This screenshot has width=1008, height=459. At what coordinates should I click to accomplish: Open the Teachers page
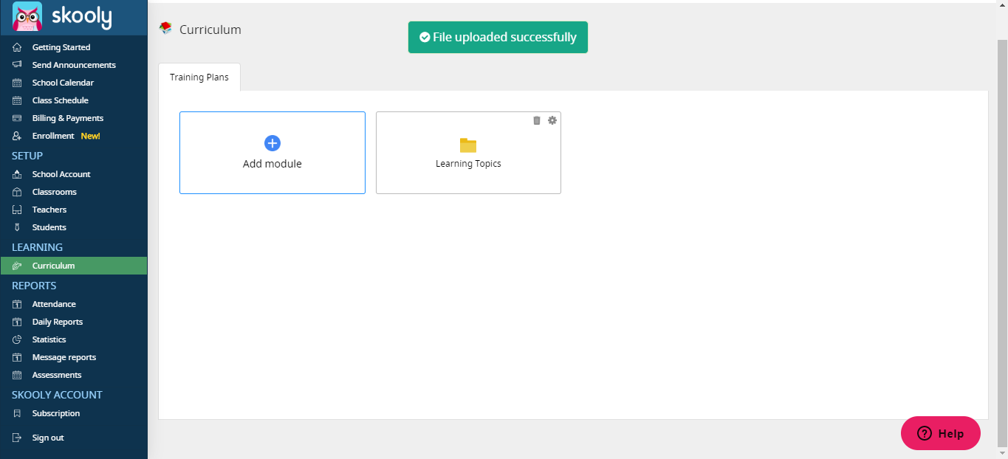tap(49, 210)
